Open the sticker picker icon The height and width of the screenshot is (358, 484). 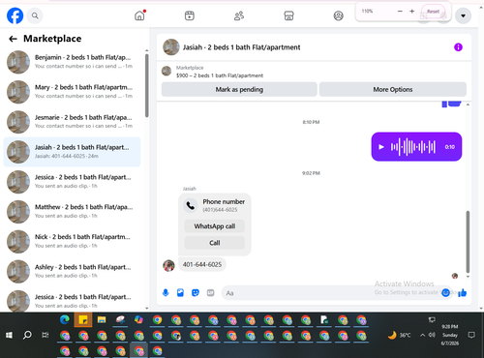pos(196,293)
